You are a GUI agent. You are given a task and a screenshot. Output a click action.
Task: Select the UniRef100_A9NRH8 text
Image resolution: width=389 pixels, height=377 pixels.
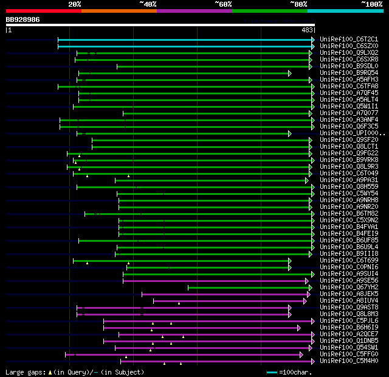pyautogui.click(x=349, y=200)
